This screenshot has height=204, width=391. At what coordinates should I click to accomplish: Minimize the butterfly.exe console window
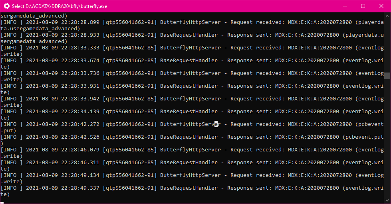coord(344,6)
